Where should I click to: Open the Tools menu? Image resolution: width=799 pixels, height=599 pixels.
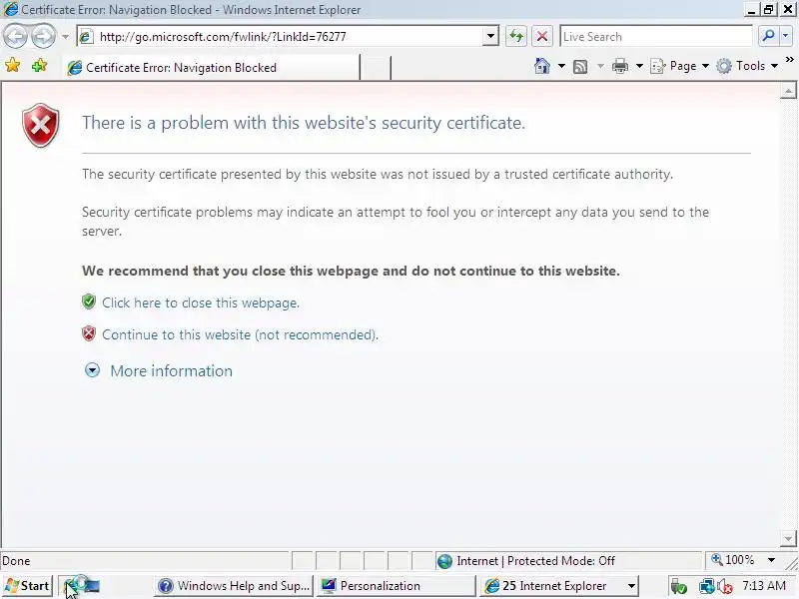(x=747, y=66)
